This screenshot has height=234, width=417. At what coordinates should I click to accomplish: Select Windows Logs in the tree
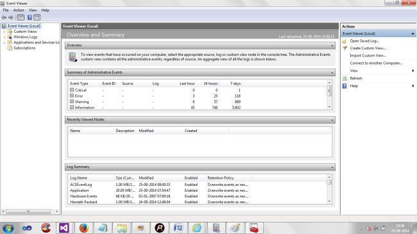point(26,37)
